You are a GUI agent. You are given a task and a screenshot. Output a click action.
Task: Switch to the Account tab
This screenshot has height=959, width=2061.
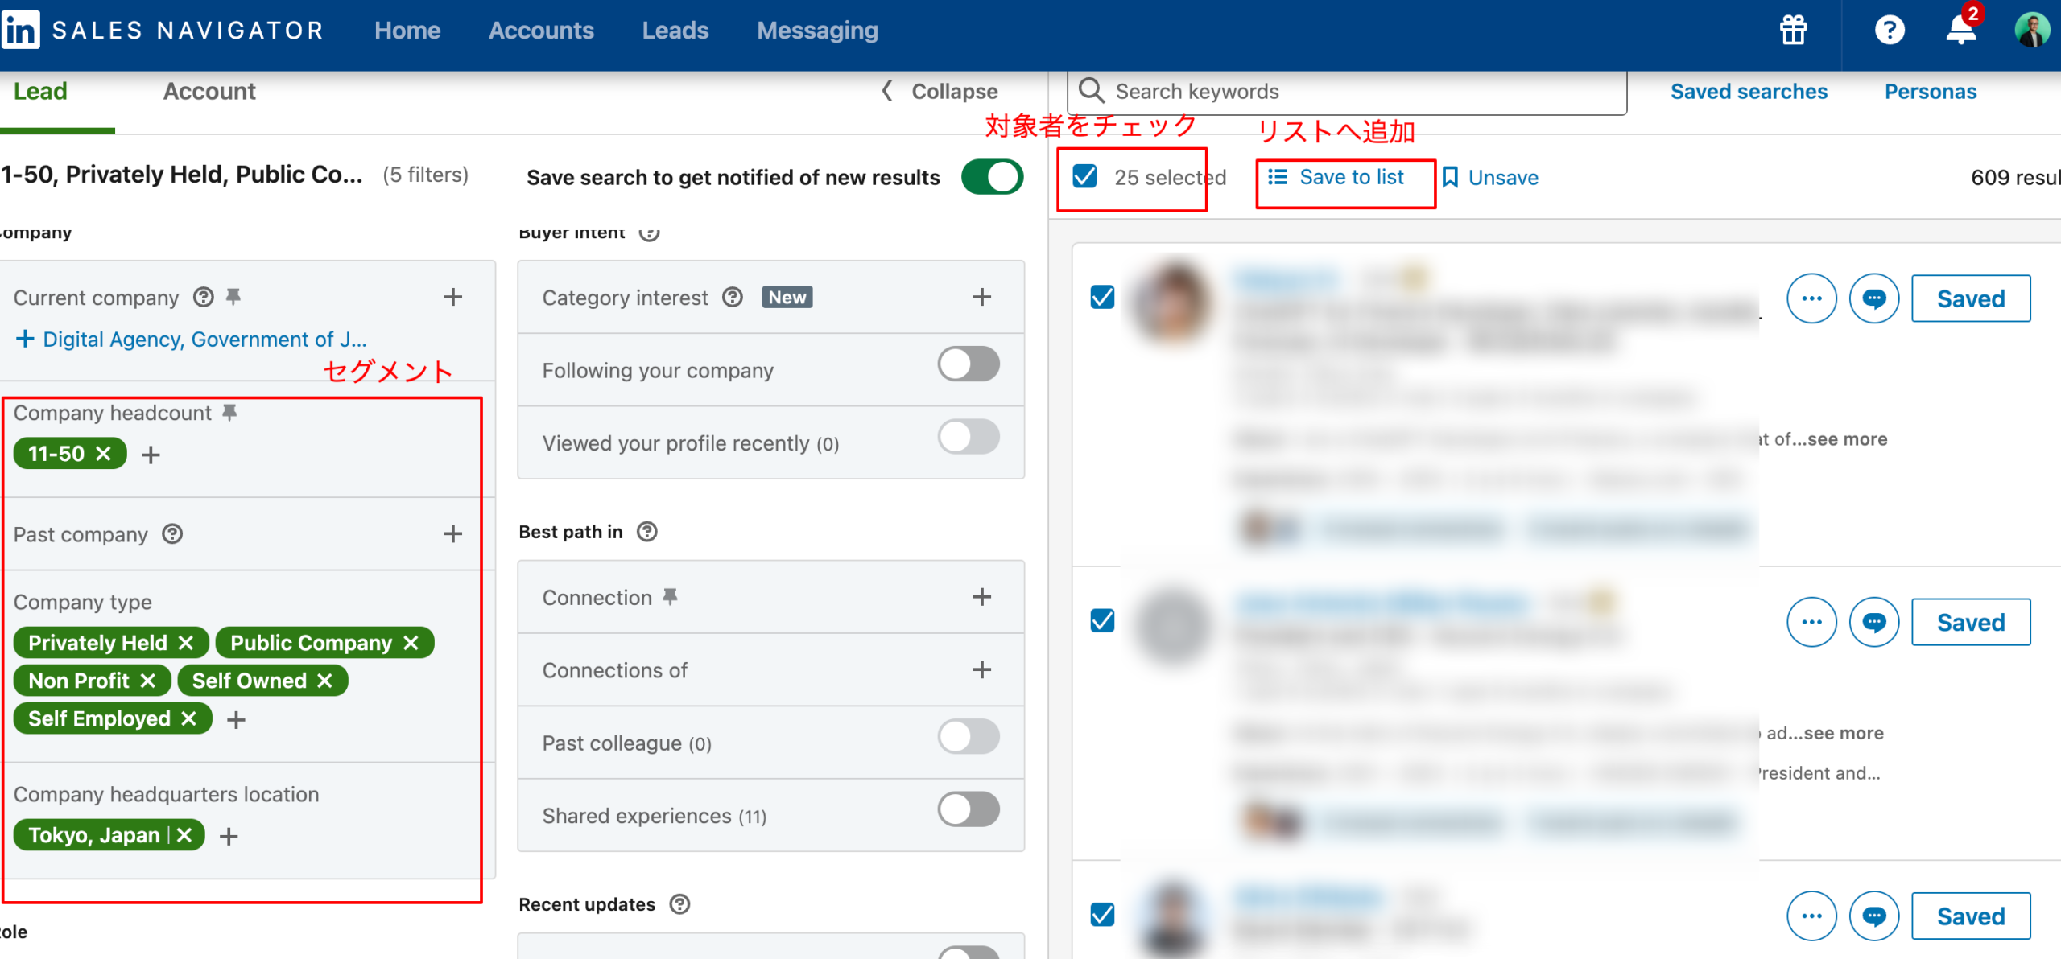[x=209, y=91]
